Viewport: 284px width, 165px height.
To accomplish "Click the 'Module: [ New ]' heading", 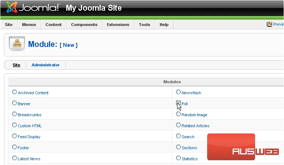I will click(53, 44).
